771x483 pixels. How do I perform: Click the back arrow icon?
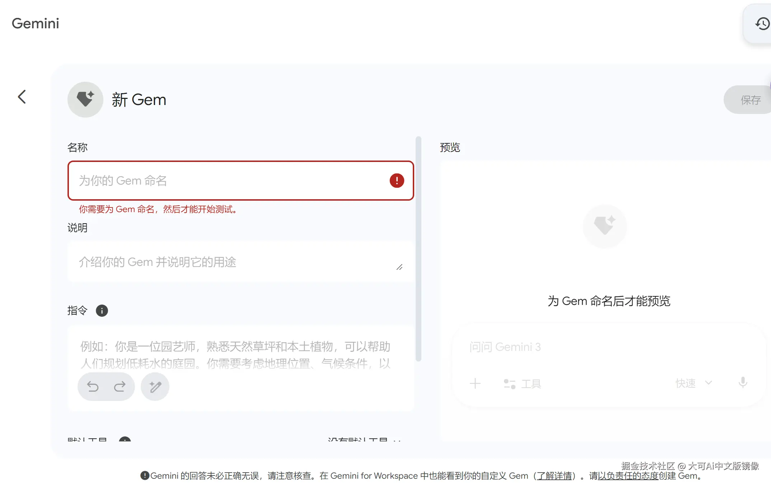click(x=22, y=97)
